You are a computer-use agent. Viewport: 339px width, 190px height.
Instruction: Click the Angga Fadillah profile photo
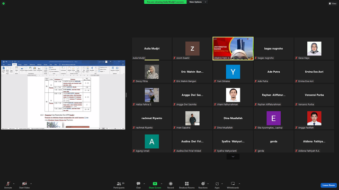pos(314,118)
